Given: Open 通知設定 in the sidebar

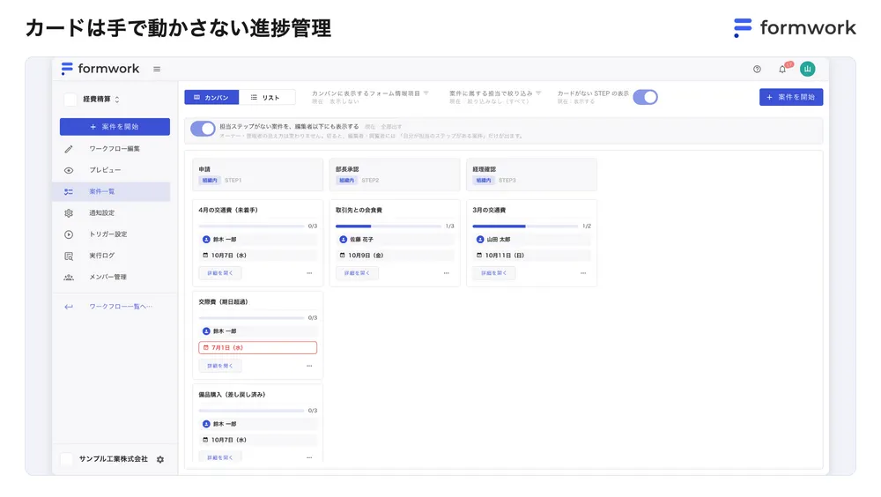Looking at the screenshot, I should pyautogui.click(x=101, y=213).
